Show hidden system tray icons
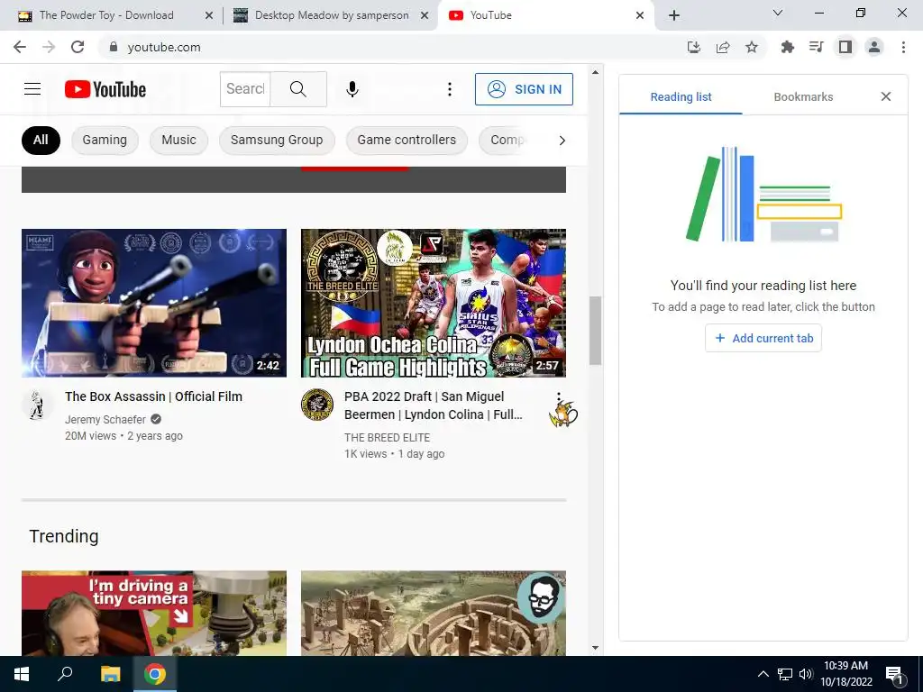 pyautogui.click(x=763, y=674)
